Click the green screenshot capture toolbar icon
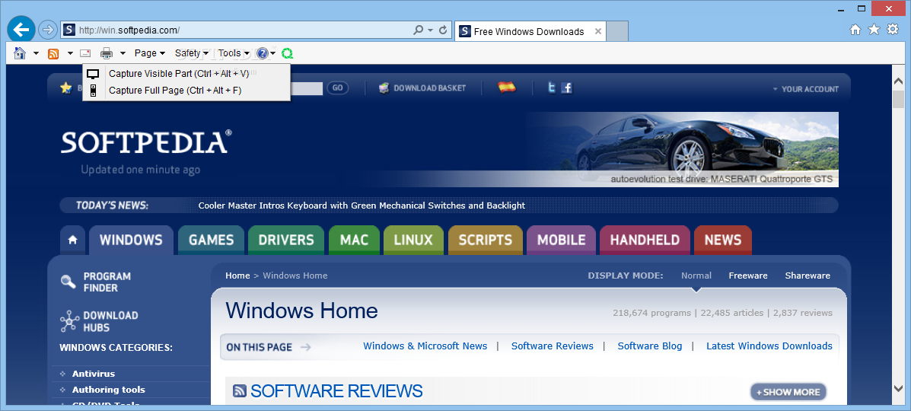The height and width of the screenshot is (411, 911). (287, 53)
